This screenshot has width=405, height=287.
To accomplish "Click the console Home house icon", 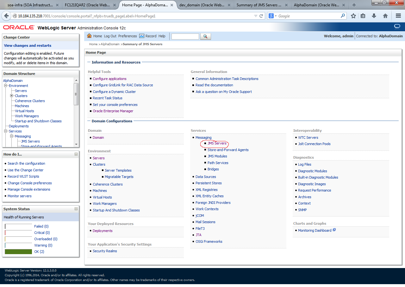I will click(89, 36).
